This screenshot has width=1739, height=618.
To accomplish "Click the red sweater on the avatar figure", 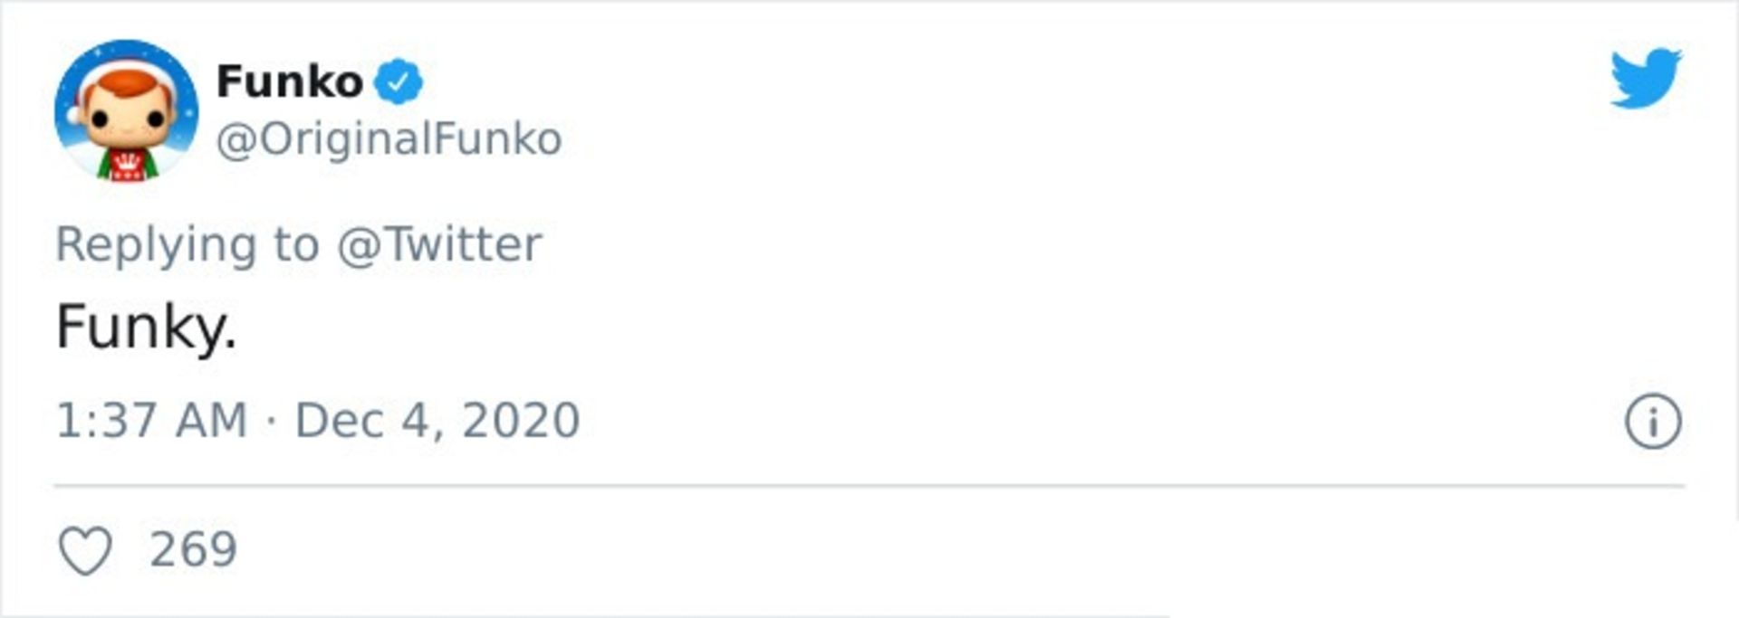I will click(x=128, y=166).
